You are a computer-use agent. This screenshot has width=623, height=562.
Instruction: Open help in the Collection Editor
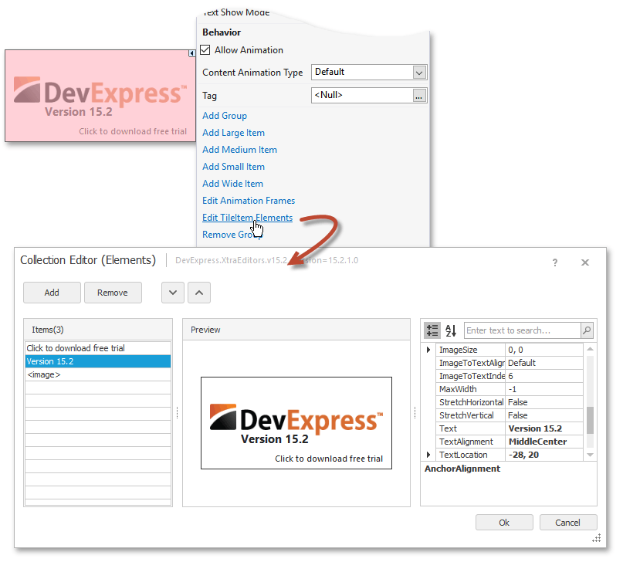[x=555, y=262]
